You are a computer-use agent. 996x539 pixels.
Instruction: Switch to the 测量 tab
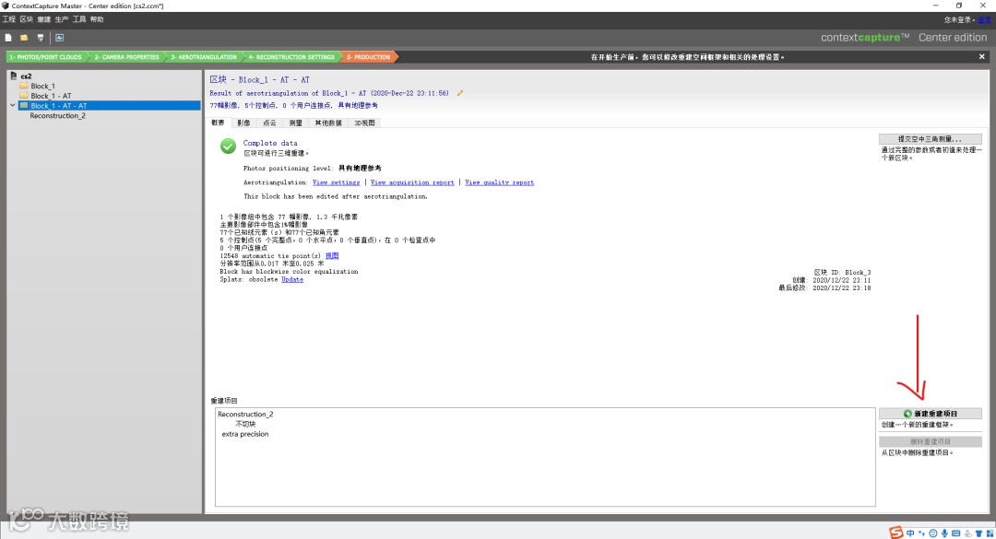point(296,123)
